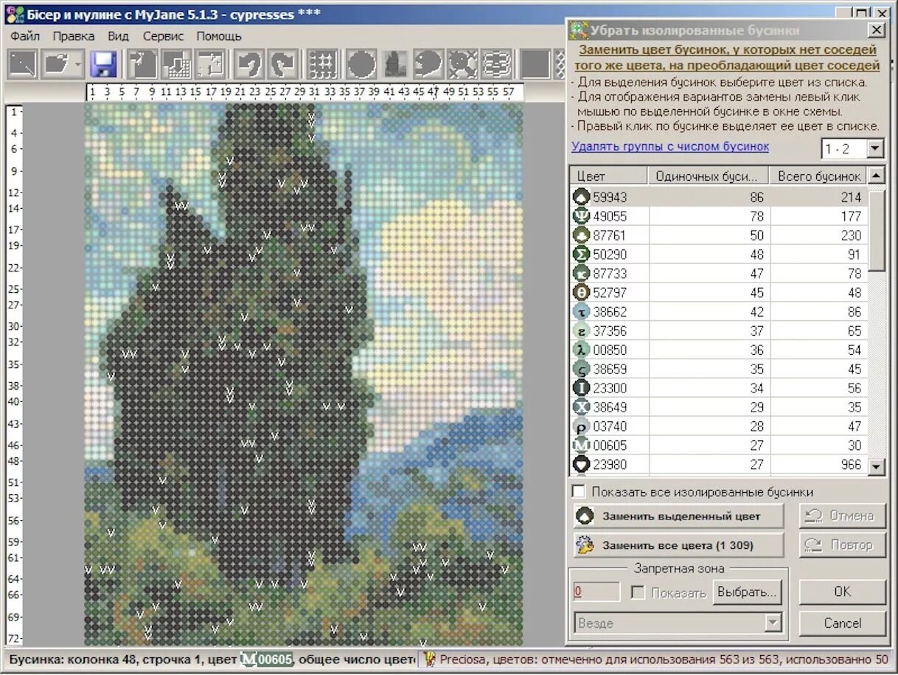The width and height of the screenshot is (898, 675).
Task: Open the Помощь menu
Action: coord(219,36)
